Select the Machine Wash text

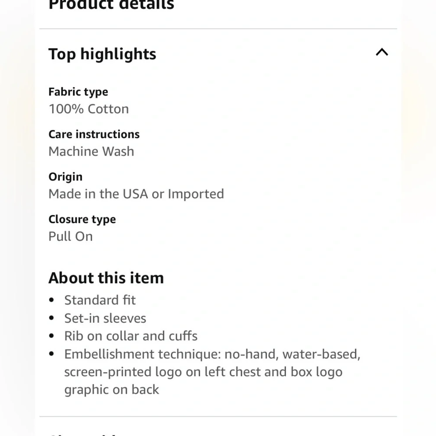coord(91,152)
